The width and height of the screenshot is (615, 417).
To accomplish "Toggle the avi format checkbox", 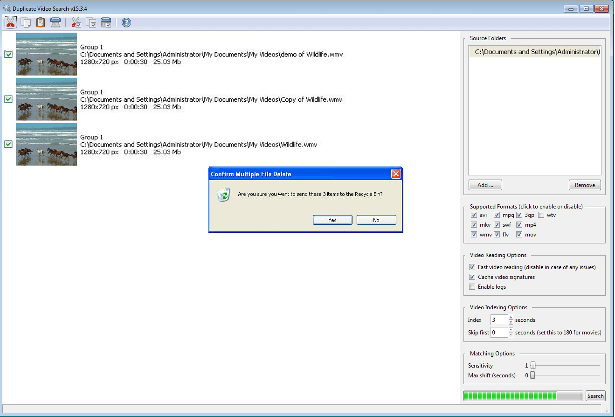I will coord(474,215).
